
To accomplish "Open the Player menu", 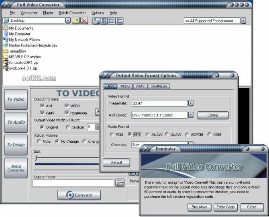I will tap(48, 13).
